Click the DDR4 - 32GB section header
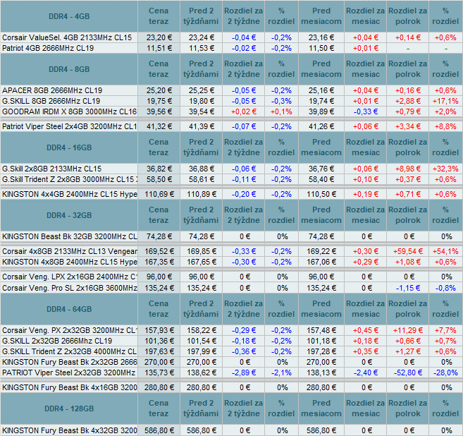 point(69,215)
